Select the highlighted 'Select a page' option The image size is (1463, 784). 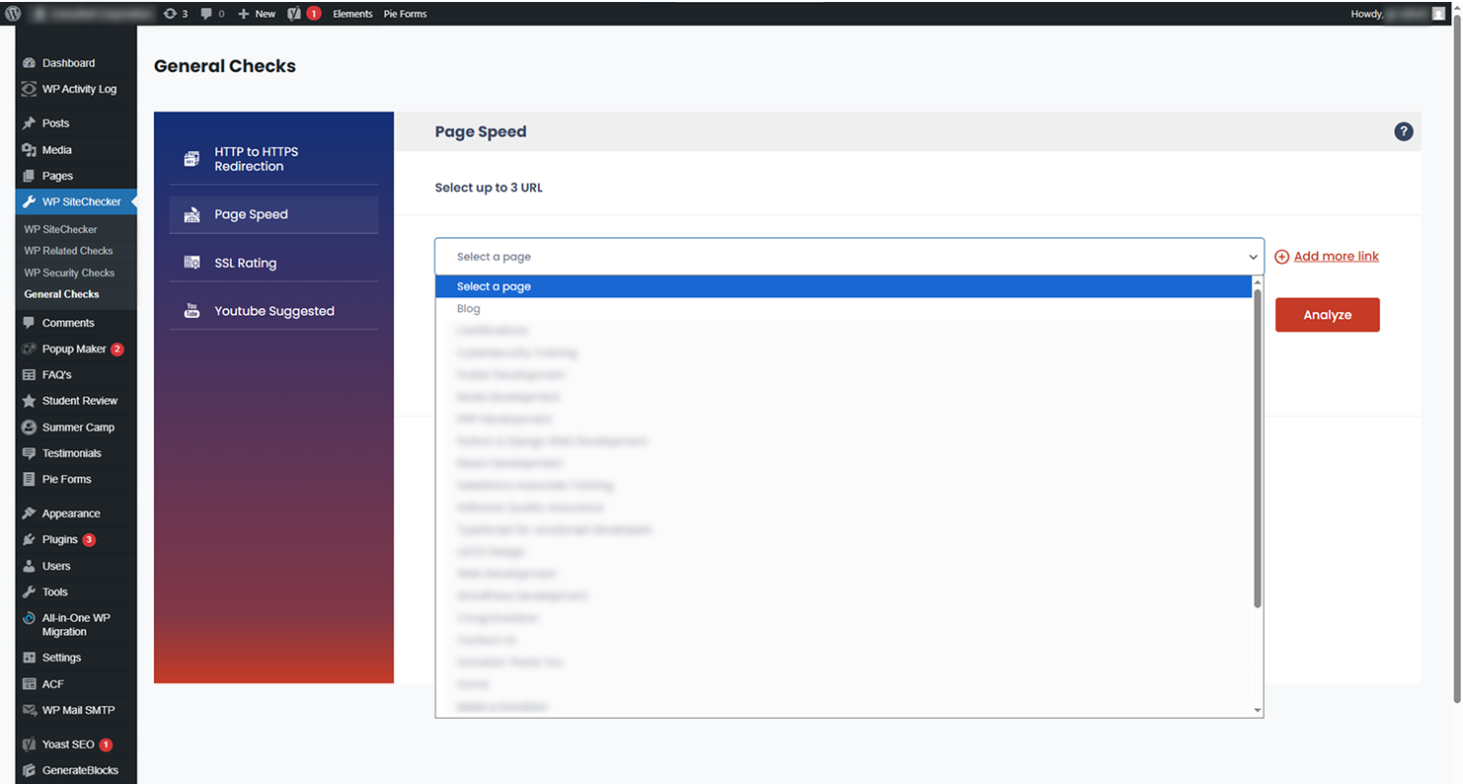coord(494,286)
